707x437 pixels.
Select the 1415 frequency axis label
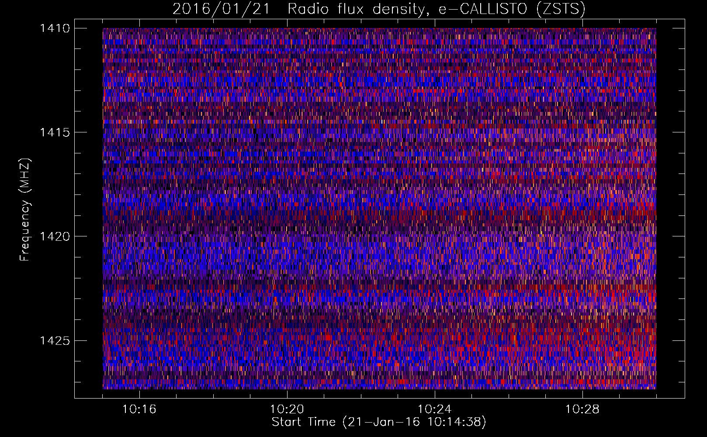[55, 132]
